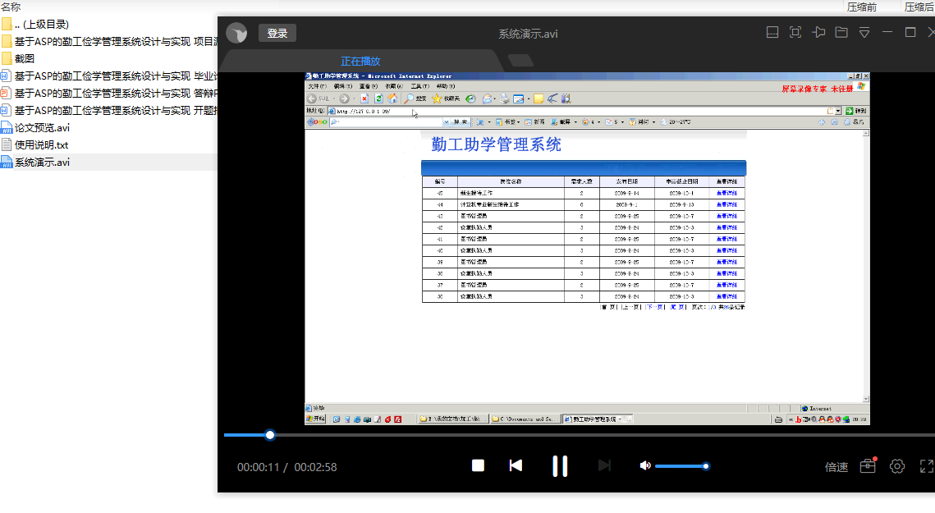Viewport: 935px width, 513px height.
Task: Sort by the 名称 column header
Action: pos(11,7)
